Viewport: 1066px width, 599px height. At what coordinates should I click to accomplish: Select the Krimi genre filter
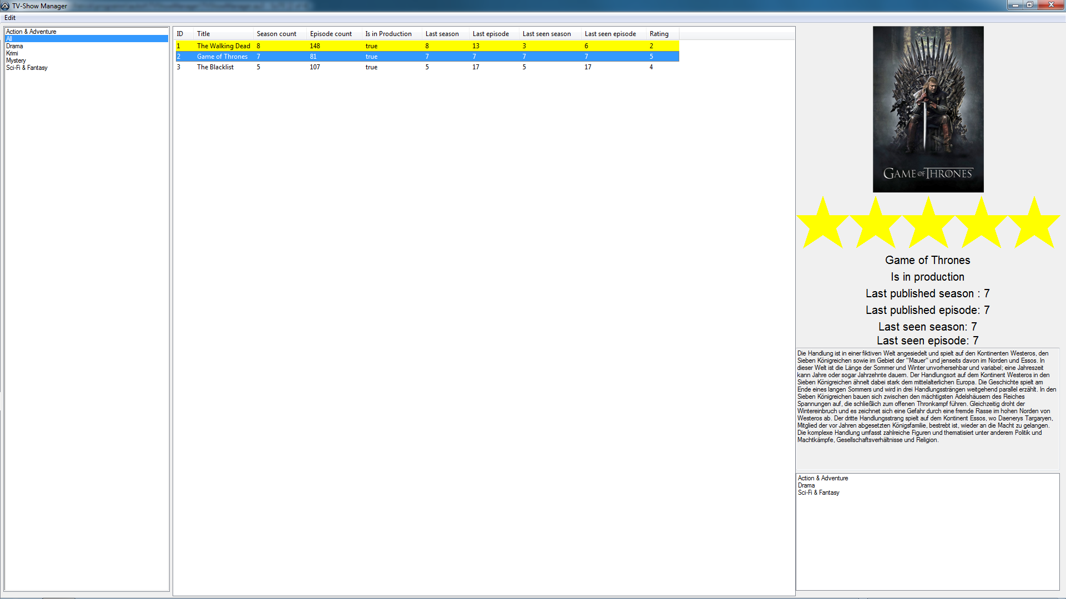(x=12, y=53)
